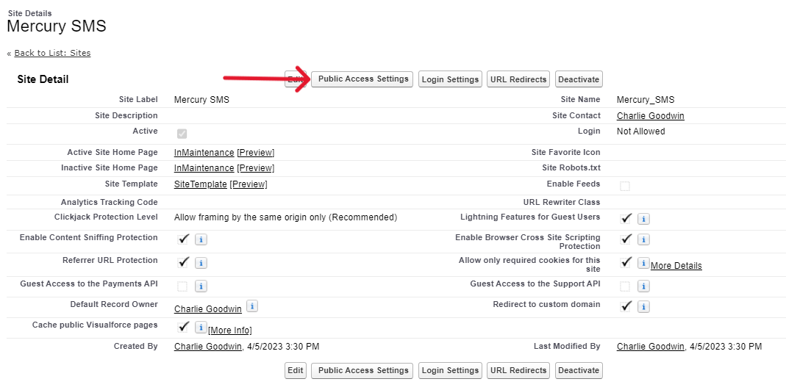
Task: Open bottom URL Redirects button
Action: coord(518,370)
